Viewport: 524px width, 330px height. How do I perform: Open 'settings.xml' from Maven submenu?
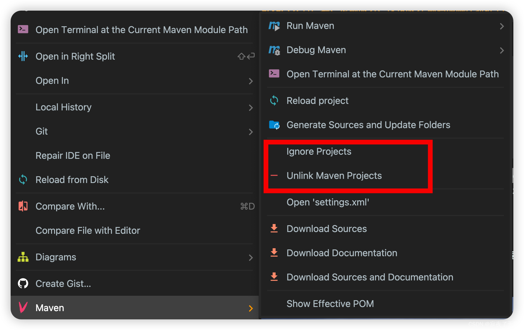[386, 202]
